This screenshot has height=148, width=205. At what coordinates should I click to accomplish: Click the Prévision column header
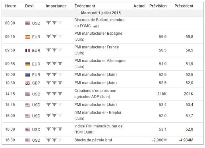158,6
